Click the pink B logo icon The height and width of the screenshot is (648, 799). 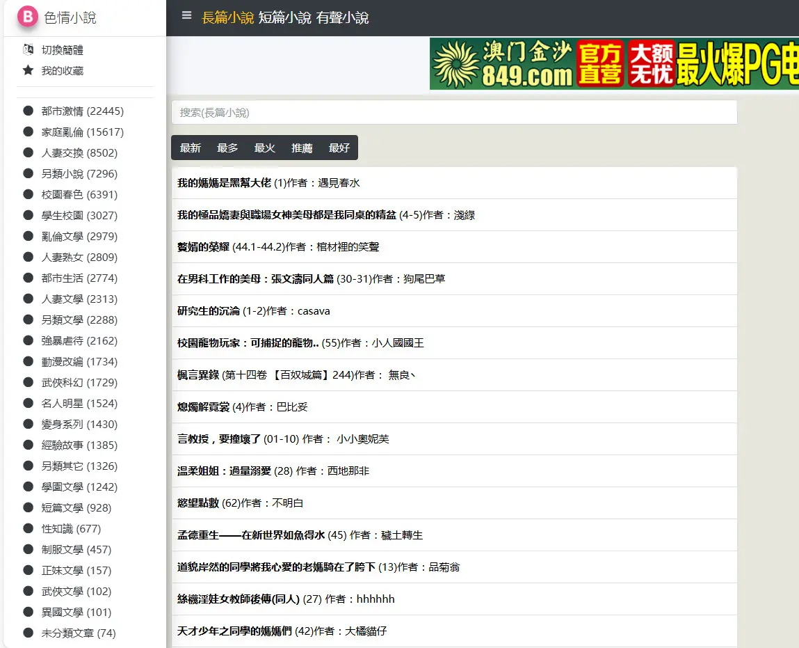[27, 17]
